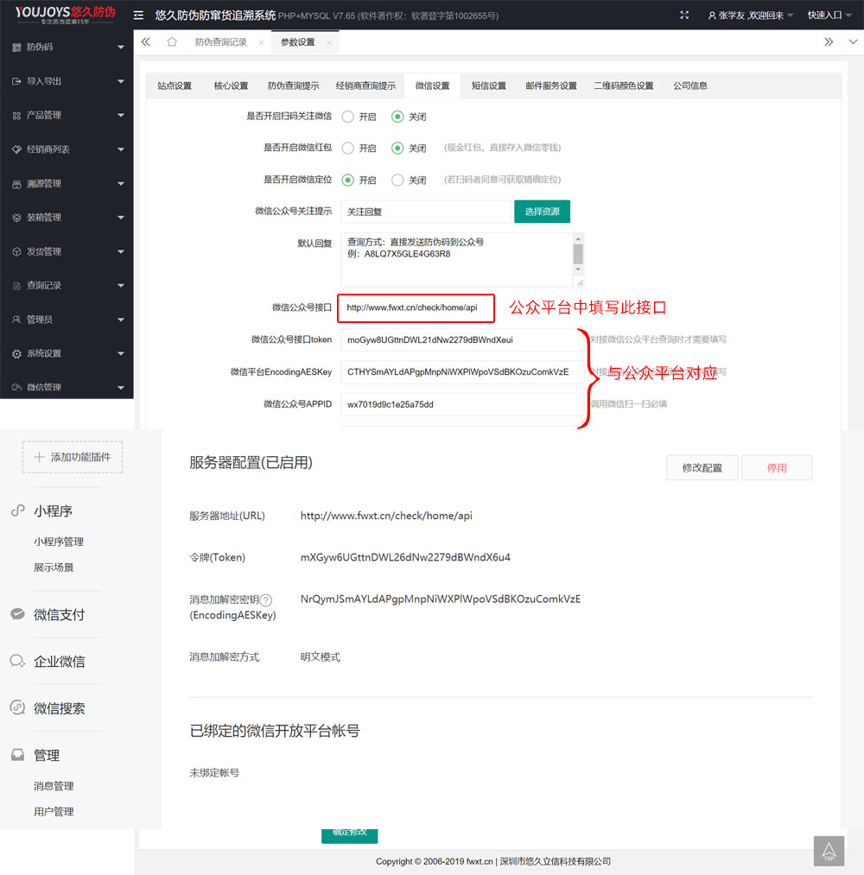864x875 pixels.
Task: Click the 小程序 panel icon
Action: coord(17,510)
